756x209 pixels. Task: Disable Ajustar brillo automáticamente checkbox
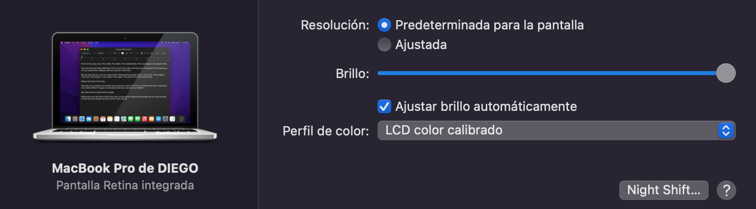[384, 106]
